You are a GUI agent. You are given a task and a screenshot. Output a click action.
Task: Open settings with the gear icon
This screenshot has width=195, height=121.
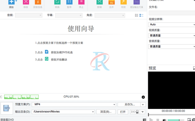point(143,97)
